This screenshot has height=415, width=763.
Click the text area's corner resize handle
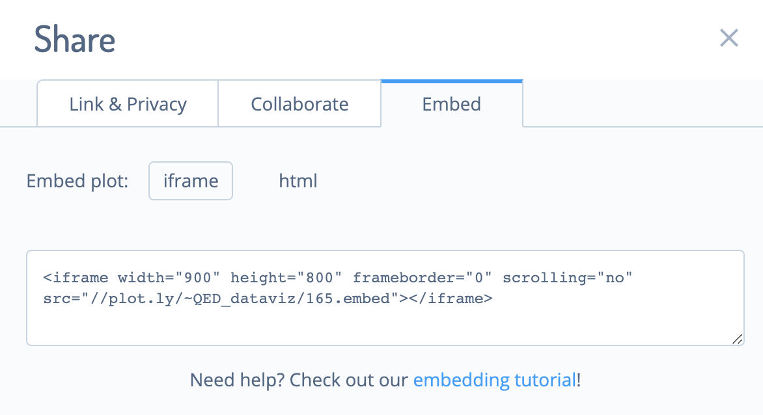pos(737,339)
